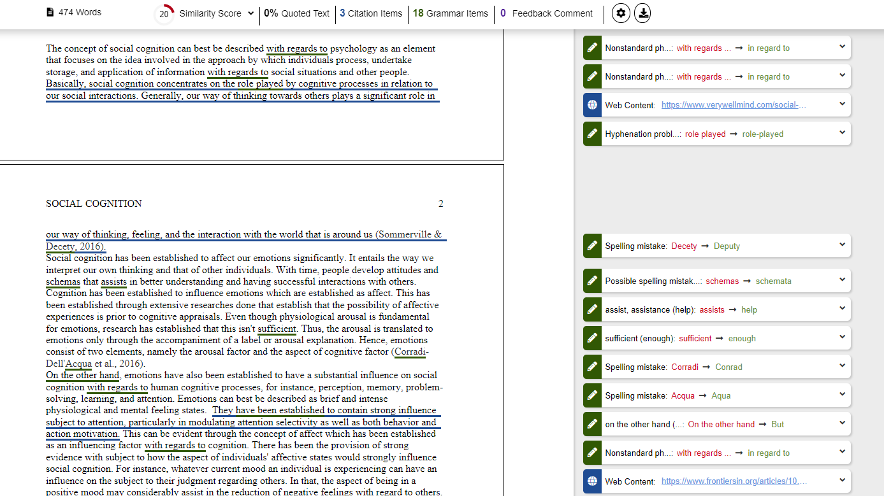Click pencil icon for 'role played' hyphenation item
884x496 pixels.
pyautogui.click(x=592, y=134)
